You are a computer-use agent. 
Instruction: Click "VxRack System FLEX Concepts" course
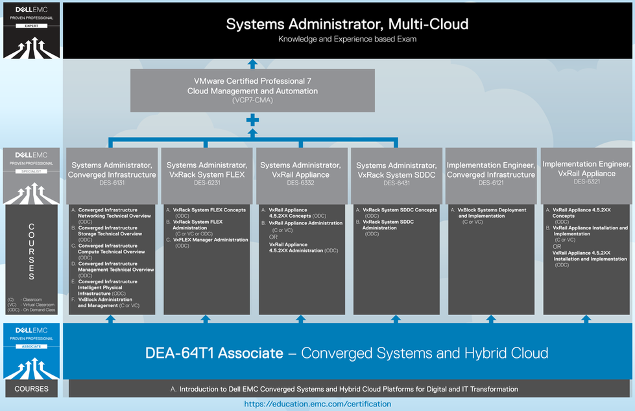[x=206, y=213]
